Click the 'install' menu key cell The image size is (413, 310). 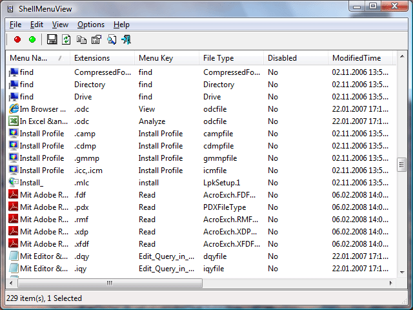tap(148, 182)
